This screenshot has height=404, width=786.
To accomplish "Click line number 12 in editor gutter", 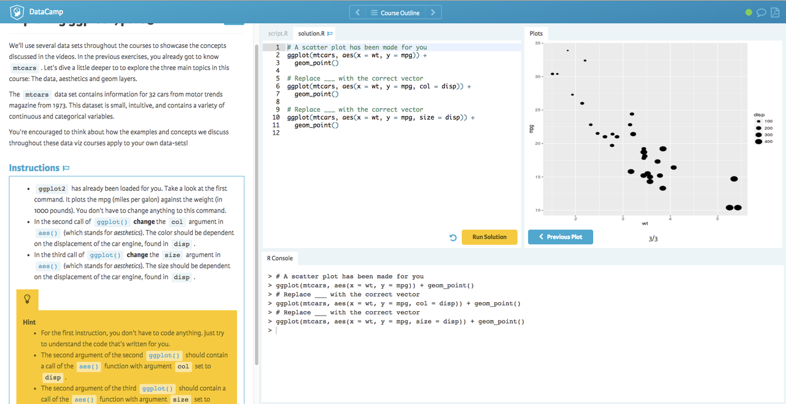I will tap(276, 133).
